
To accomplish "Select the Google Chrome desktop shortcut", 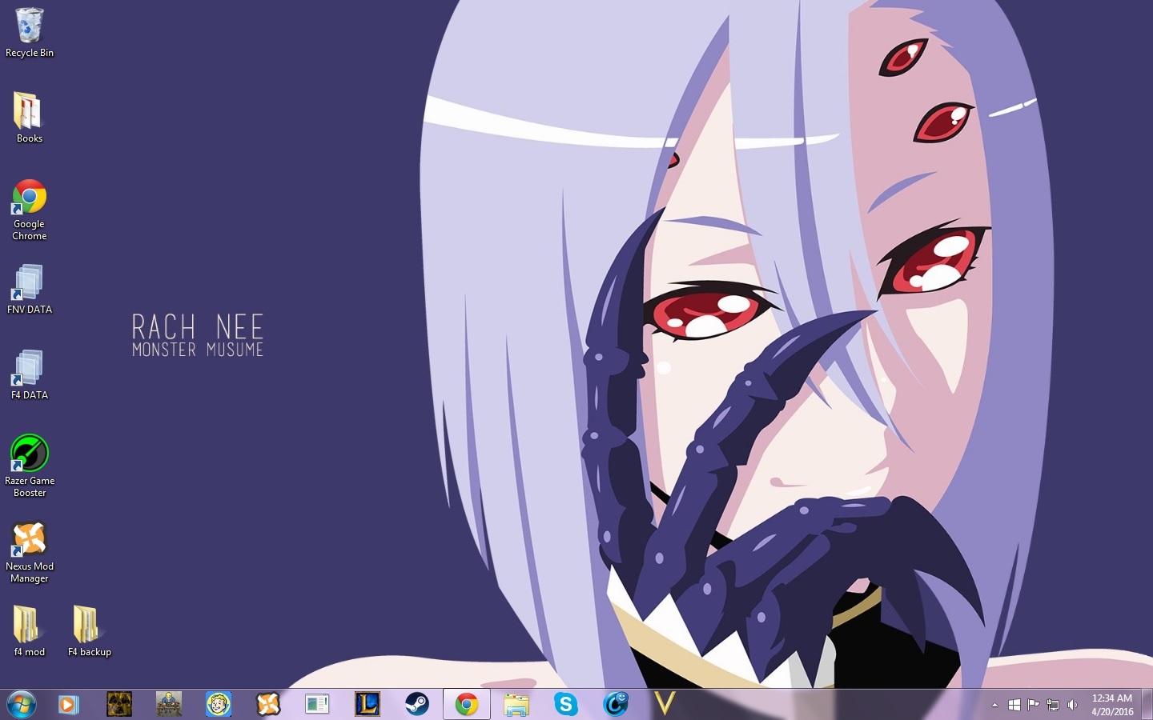I will click(30, 210).
